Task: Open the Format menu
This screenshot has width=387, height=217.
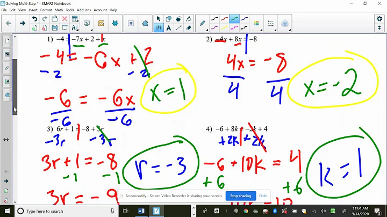Action: [46, 10]
